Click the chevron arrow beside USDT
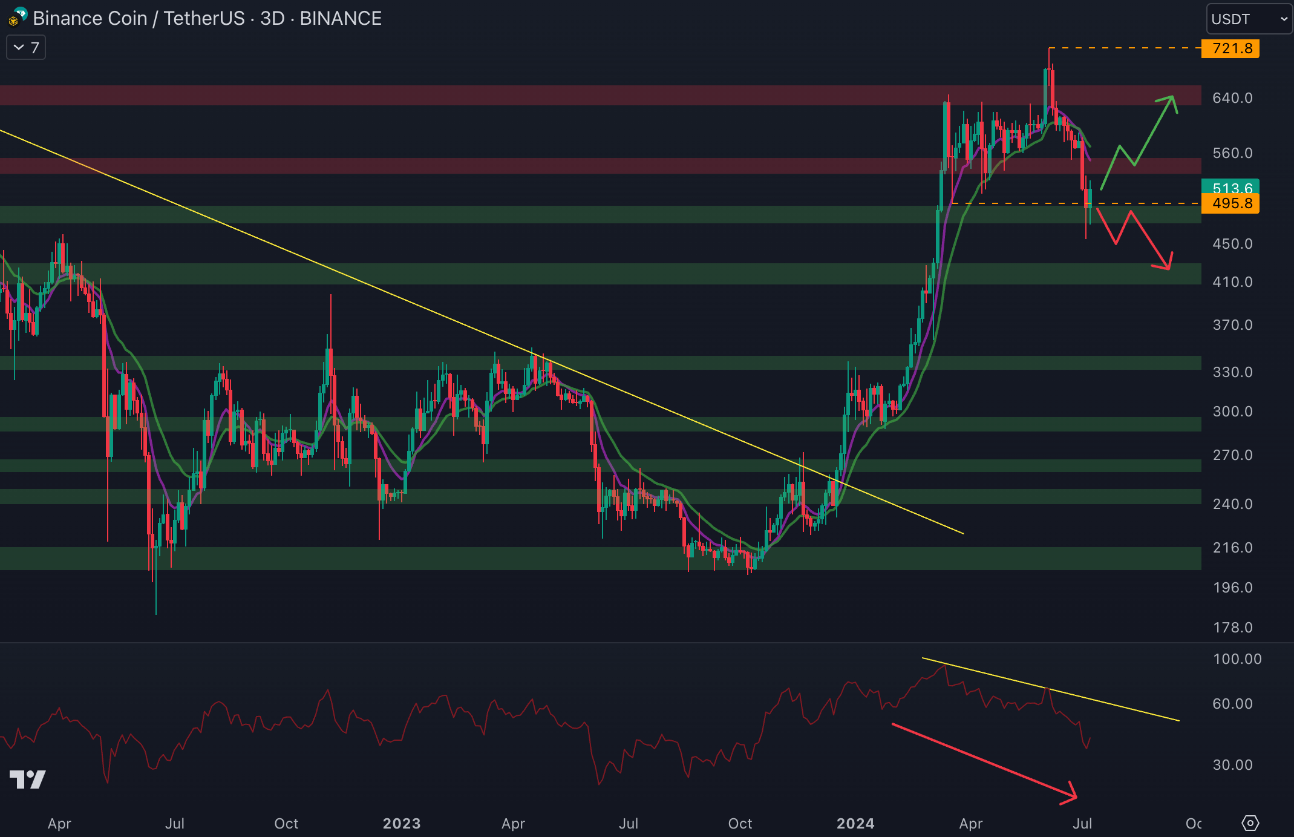This screenshot has height=837, width=1294. (x=1284, y=19)
